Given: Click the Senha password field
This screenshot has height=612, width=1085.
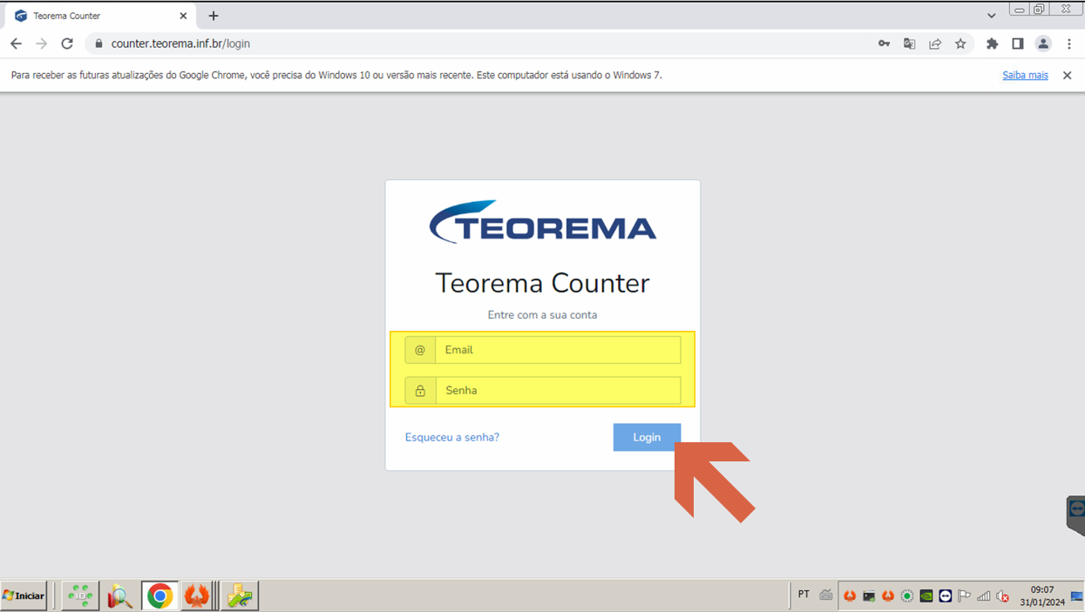Looking at the screenshot, I should (x=558, y=390).
